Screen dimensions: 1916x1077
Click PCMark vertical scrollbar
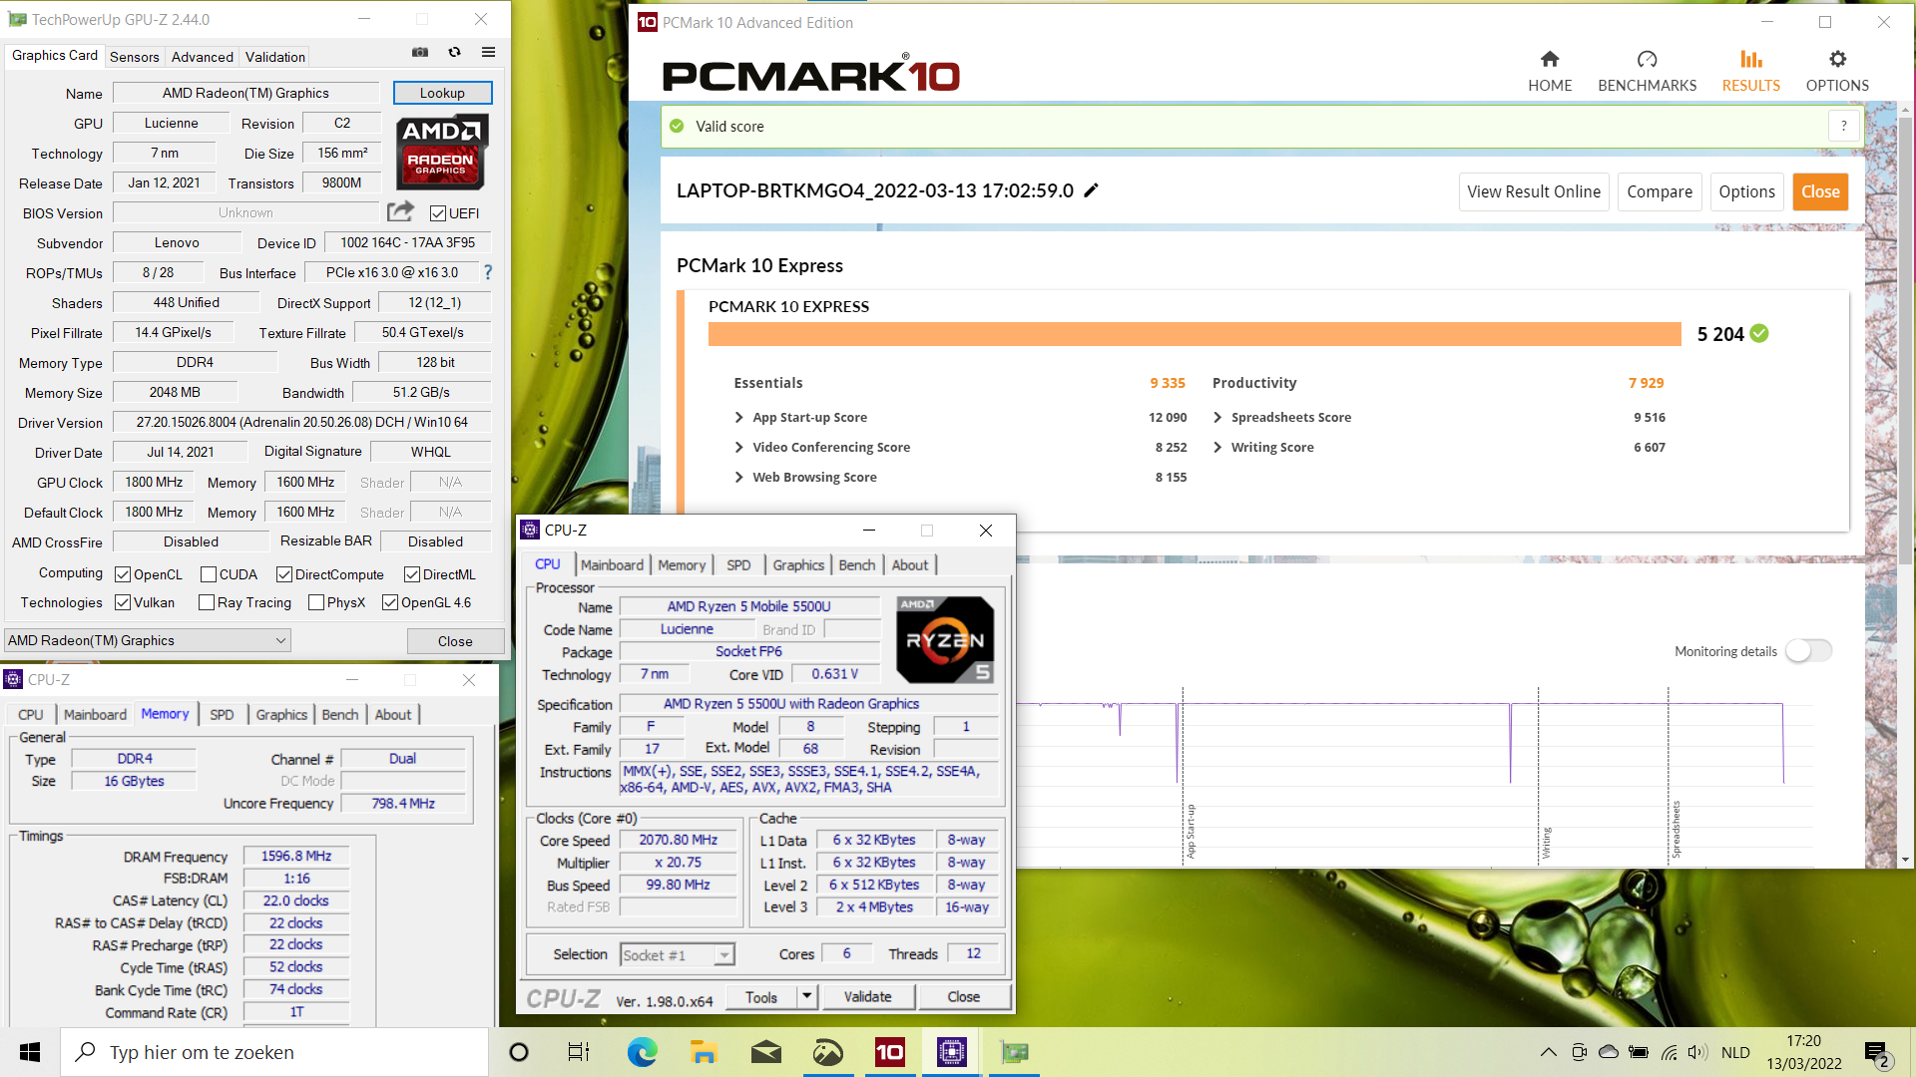[1906, 339]
